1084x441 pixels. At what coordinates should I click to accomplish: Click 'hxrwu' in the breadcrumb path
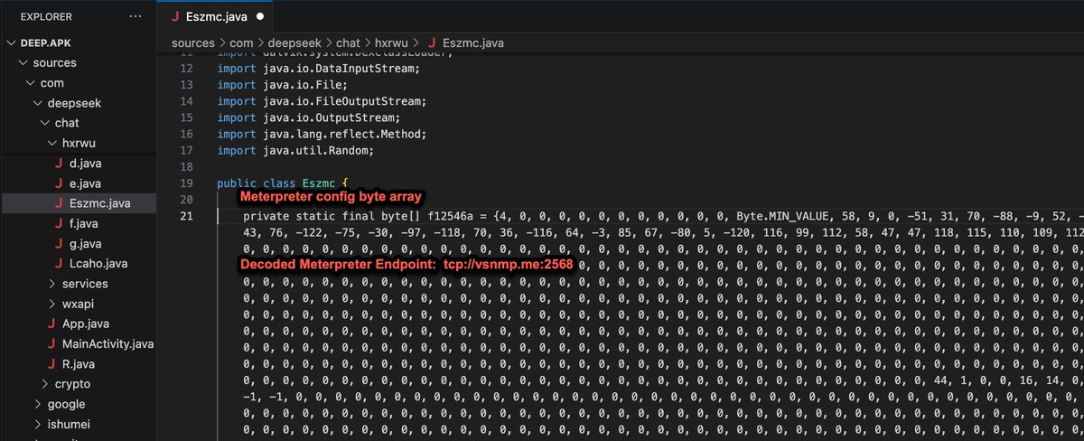tap(392, 42)
